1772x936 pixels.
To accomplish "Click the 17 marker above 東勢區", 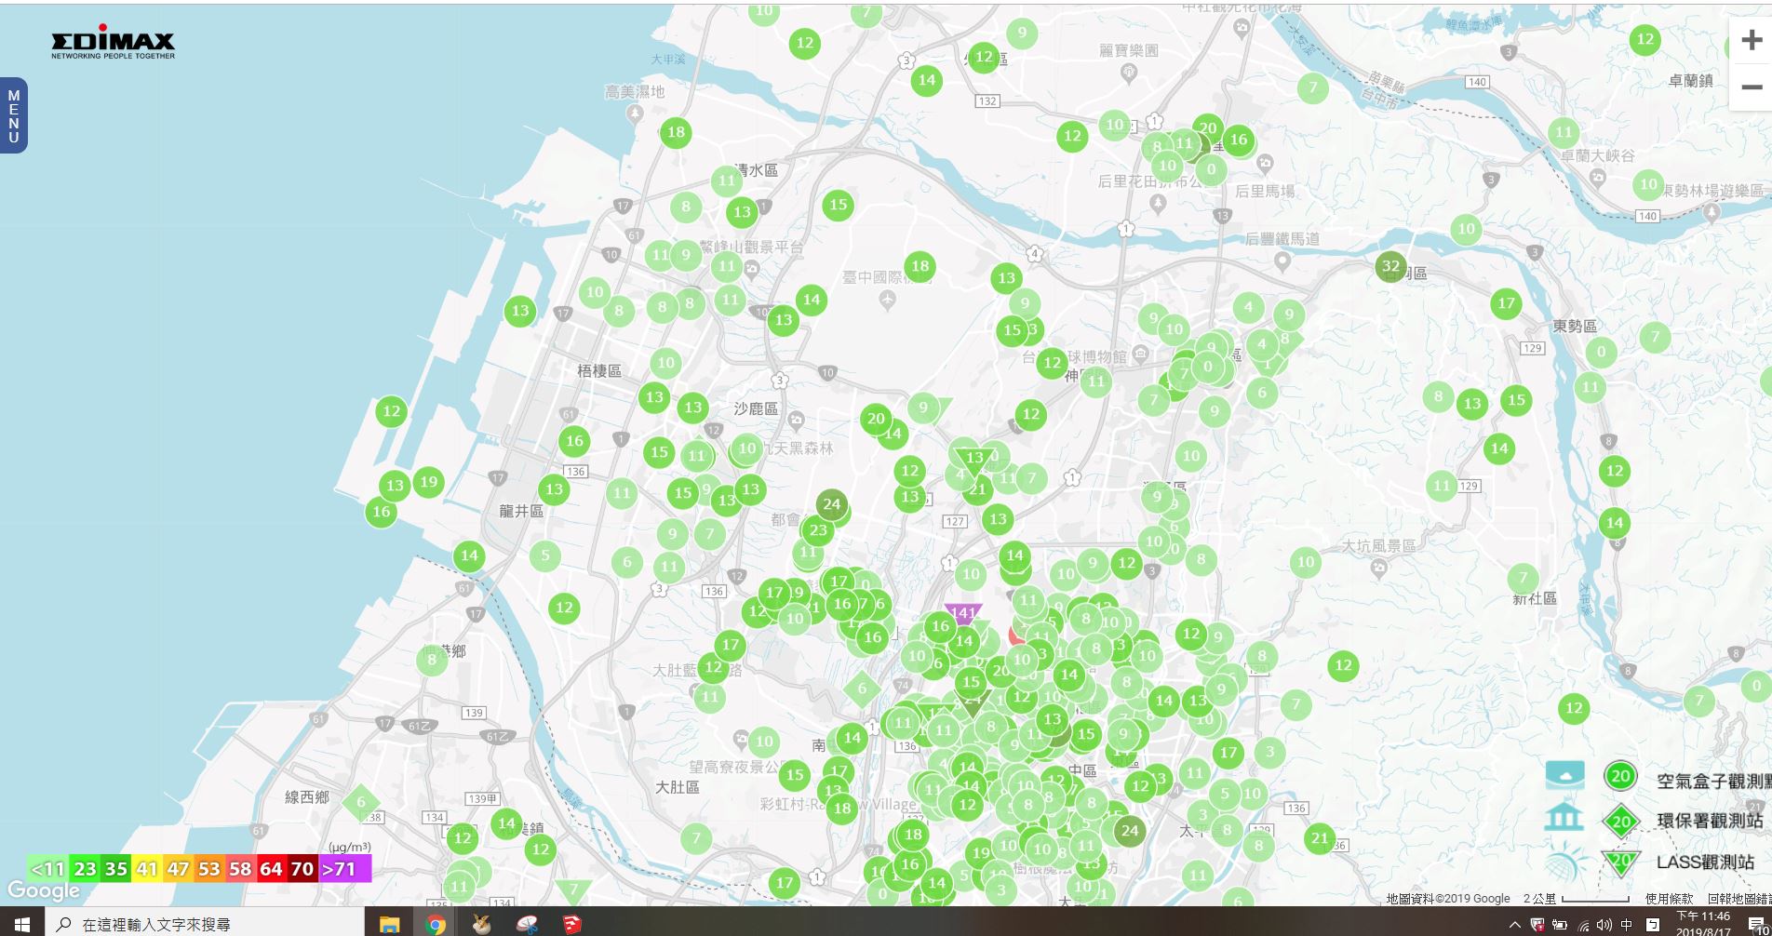I will click(1506, 302).
